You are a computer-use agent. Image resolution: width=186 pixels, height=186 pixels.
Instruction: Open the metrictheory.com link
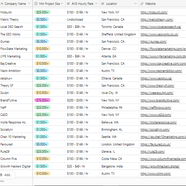(157, 20)
